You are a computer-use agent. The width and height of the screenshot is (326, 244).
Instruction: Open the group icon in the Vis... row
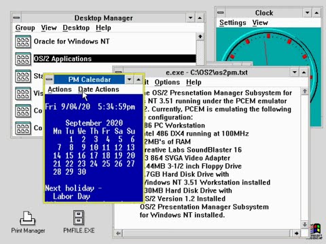point(23,94)
